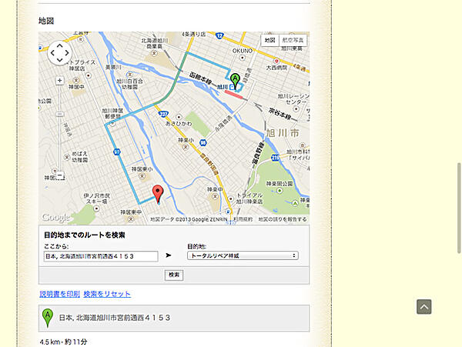Pan the map left with the arrow control
The image size is (462, 347).
coord(52,53)
